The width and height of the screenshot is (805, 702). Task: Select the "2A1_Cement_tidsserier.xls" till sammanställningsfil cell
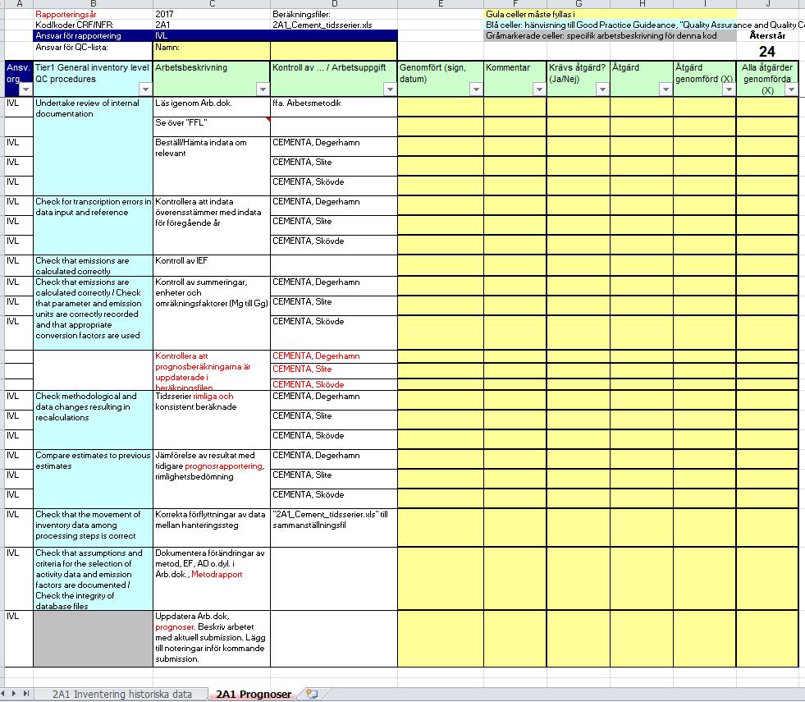334,527
